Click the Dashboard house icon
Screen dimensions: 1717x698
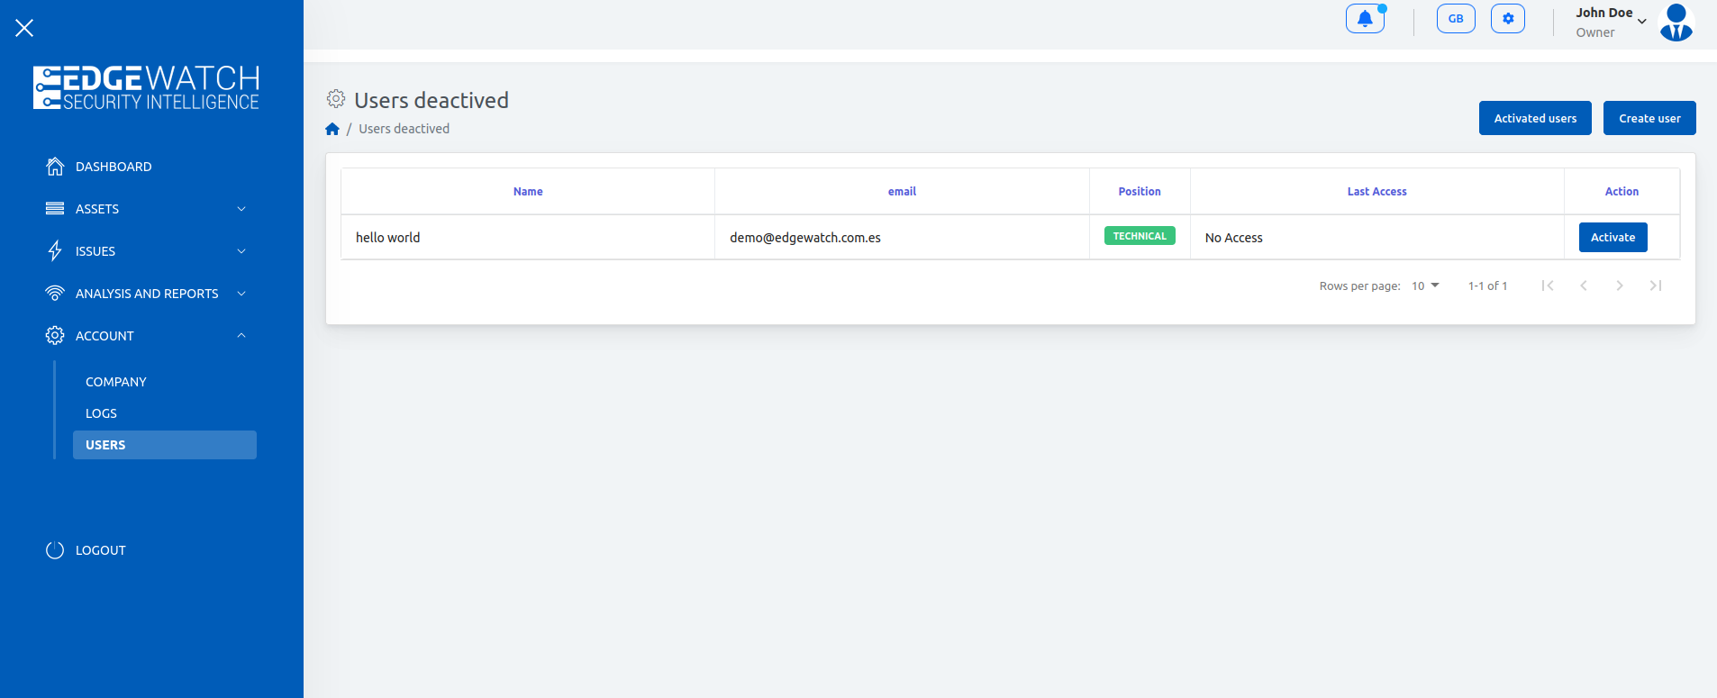(x=55, y=167)
